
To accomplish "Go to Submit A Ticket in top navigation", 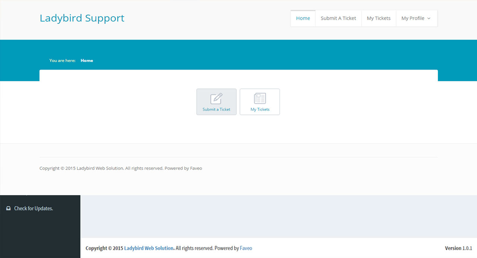I will (x=338, y=18).
